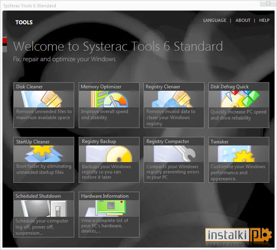Viewport: 277px width, 250px height.
Task: Click "Backups your Windows registry" description
Action: [x=106, y=172]
